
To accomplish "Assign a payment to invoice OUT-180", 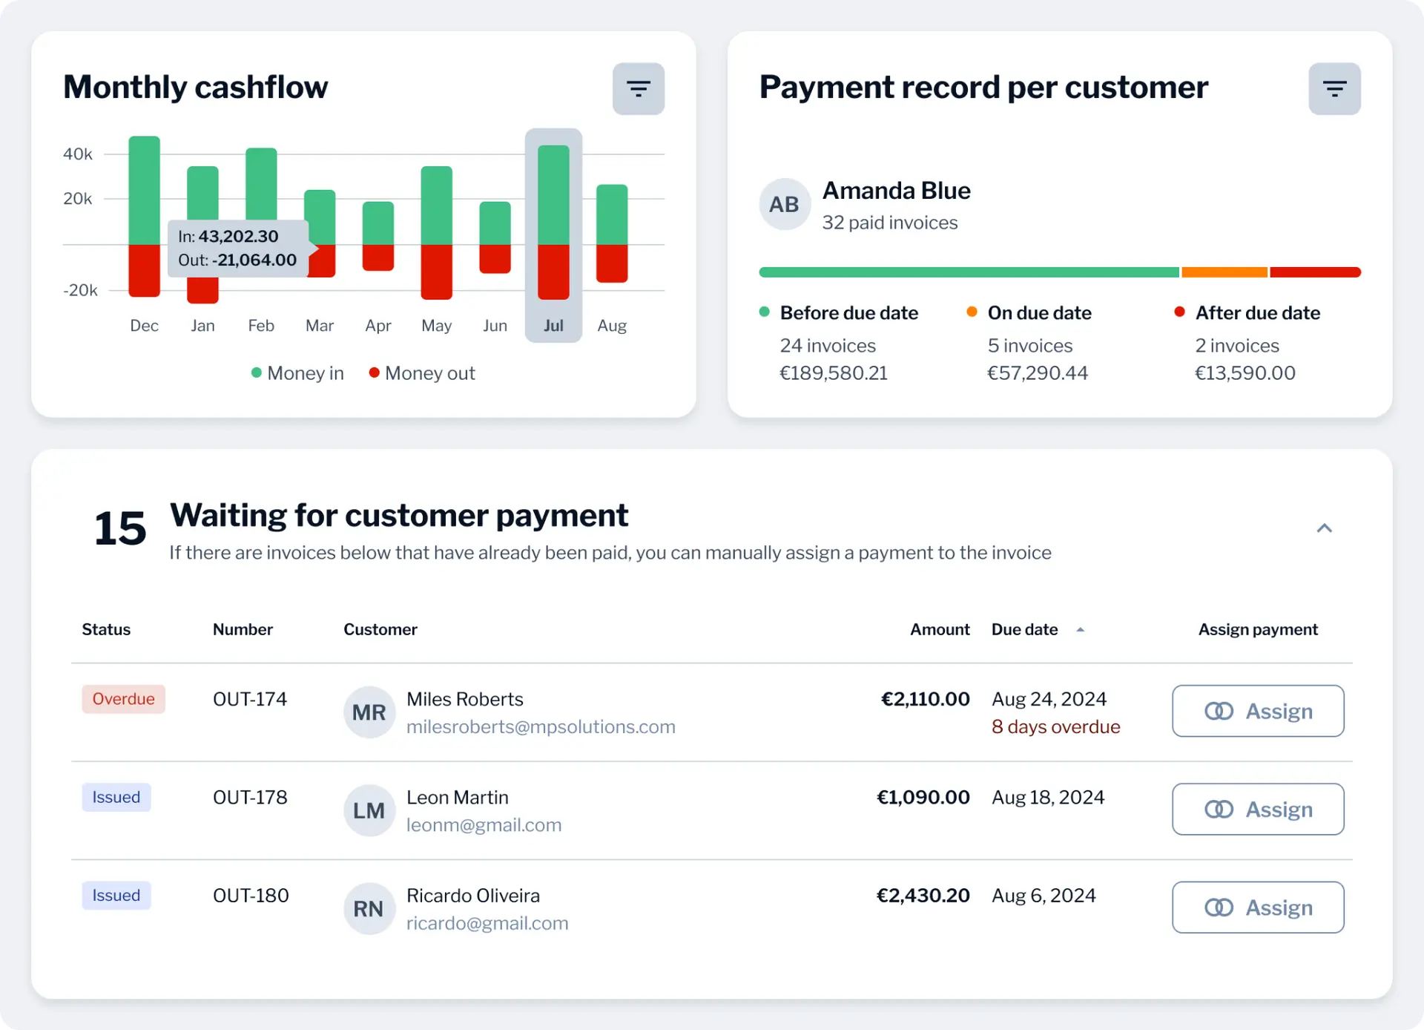I will (x=1257, y=907).
